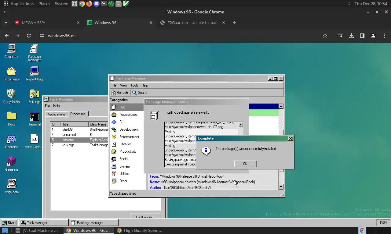Open the Settings desktop icon

(x=34, y=96)
